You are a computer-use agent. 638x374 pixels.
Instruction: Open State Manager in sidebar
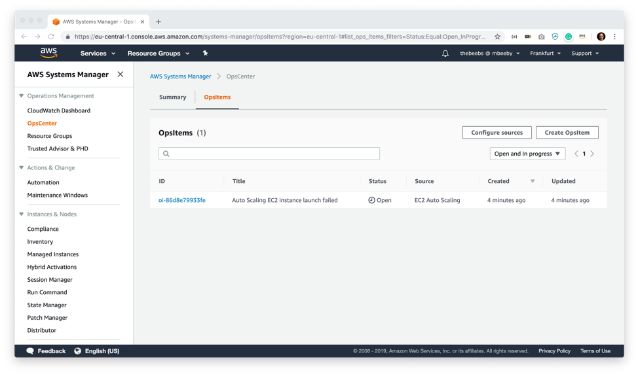pyautogui.click(x=47, y=305)
